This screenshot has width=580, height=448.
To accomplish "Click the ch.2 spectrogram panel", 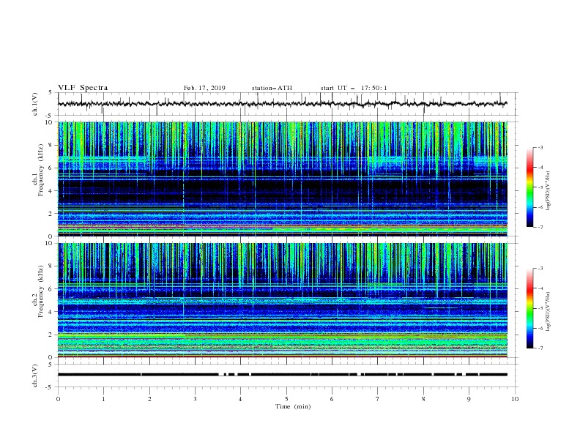I will tap(282, 300).
